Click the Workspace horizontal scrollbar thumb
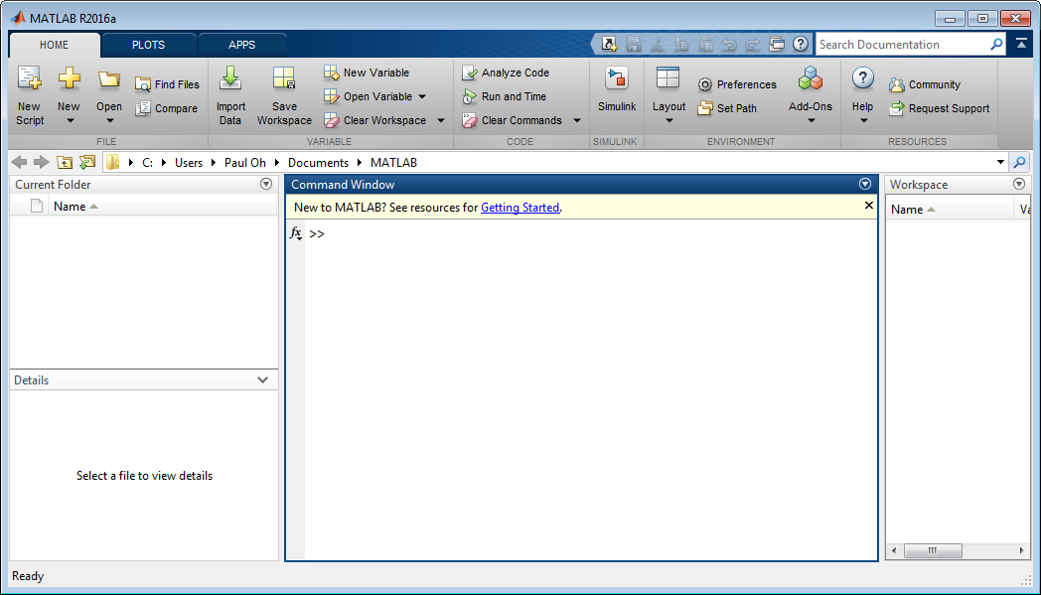1041x595 pixels. pyautogui.click(x=933, y=550)
